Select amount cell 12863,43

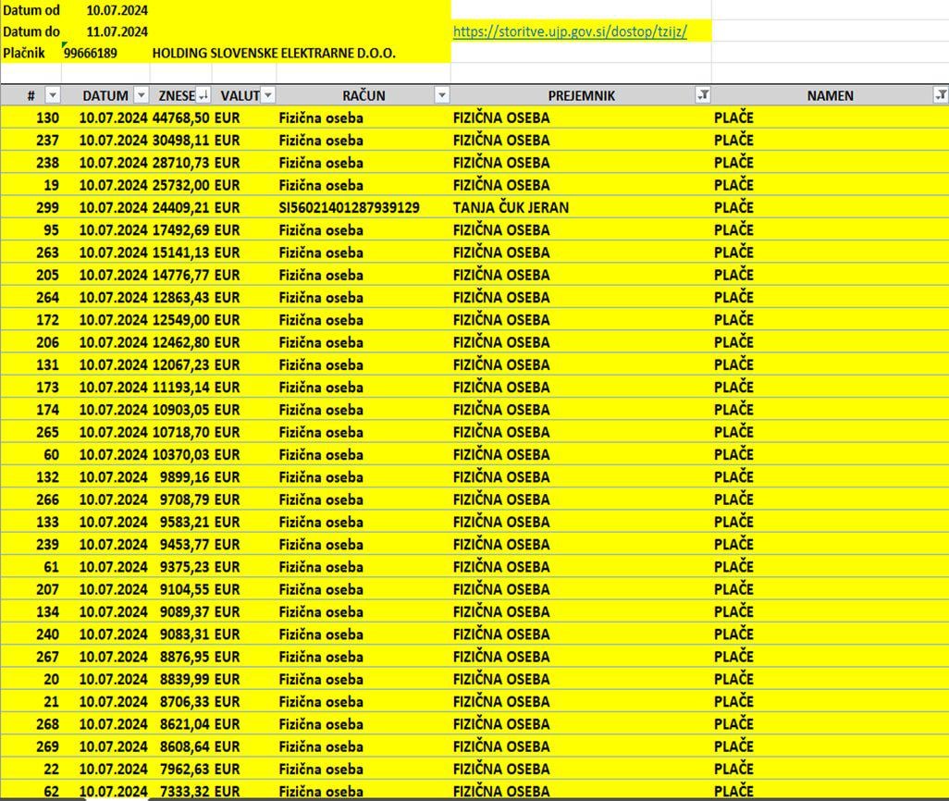pyautogui.click(x=180, y=297)
